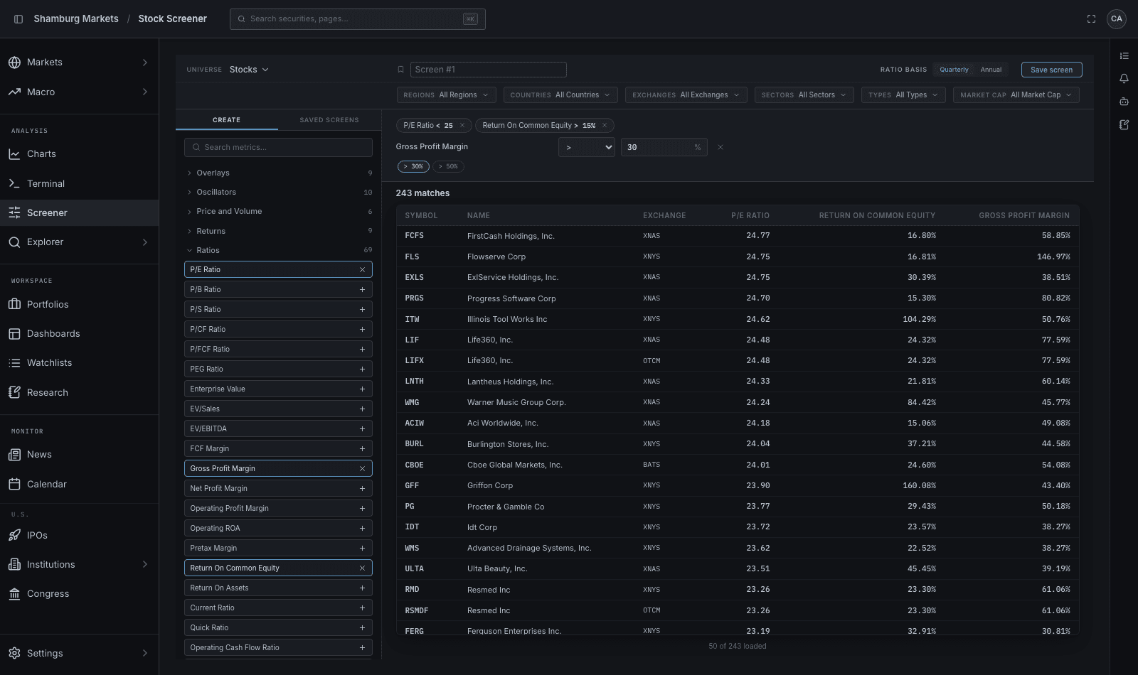Open the assistant bot icon in right rail
Viewport: 1138px width, 675px height.
tap(1124, 102)
